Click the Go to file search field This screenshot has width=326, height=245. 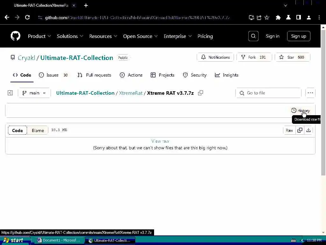[x=268, y=93]
